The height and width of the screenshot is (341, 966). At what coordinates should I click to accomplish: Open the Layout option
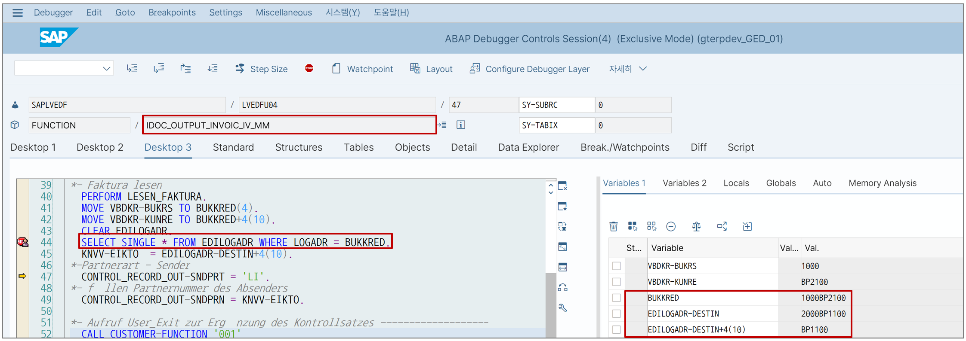tap(431, 69)
